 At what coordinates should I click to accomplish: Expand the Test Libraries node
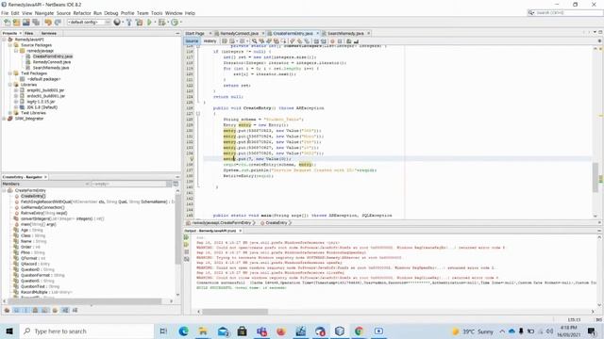[x=10, y=113]
